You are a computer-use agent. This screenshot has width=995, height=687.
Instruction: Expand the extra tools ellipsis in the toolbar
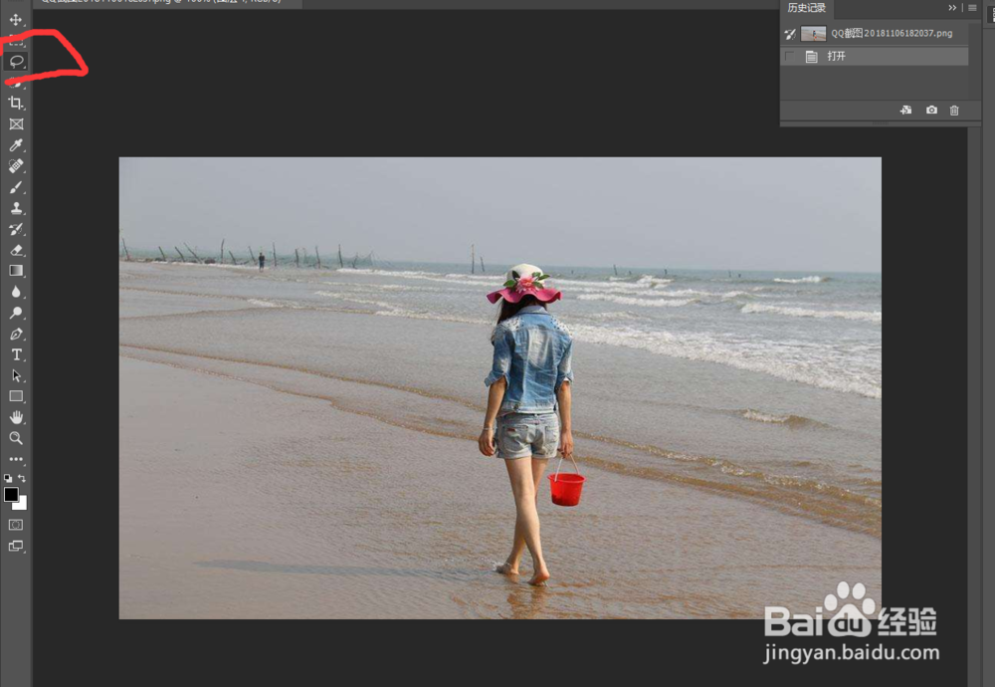pos(15,459)
